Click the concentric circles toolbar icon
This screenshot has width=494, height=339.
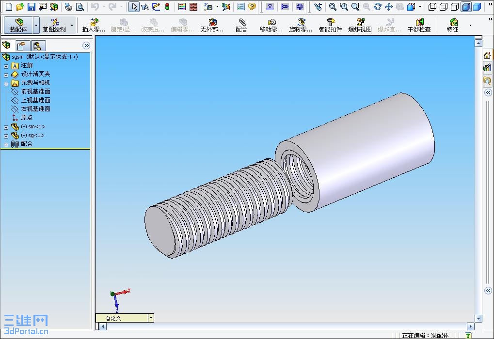[x=300, y=7]
